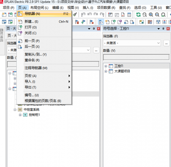Click the Zoom out magnifier icon
171x167 pixels.
[x=157, y=14]
